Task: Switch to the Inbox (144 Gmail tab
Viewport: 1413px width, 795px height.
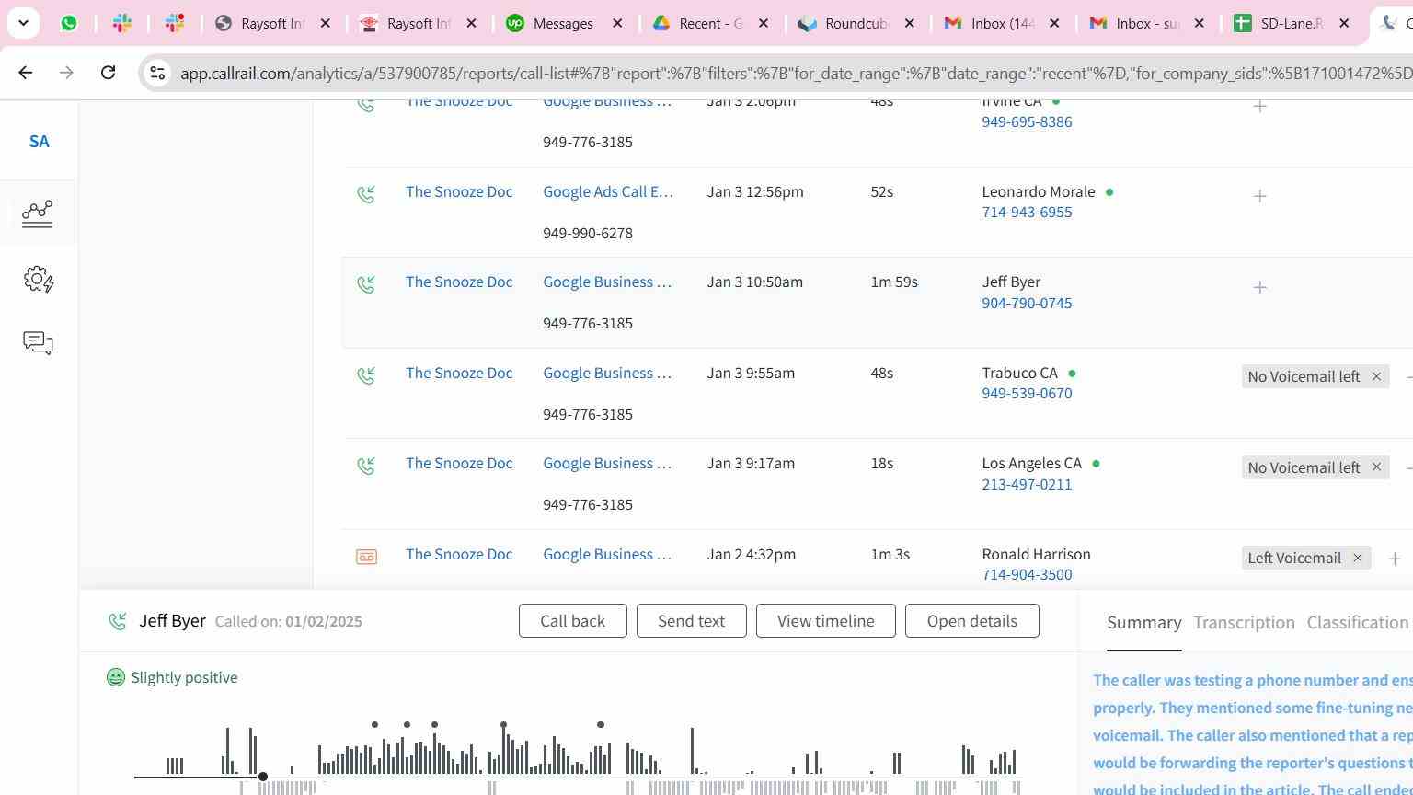Action: pos(1003,23)
